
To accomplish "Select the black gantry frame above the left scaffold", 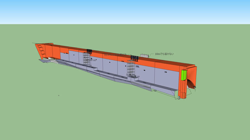I will pos(89,51).
